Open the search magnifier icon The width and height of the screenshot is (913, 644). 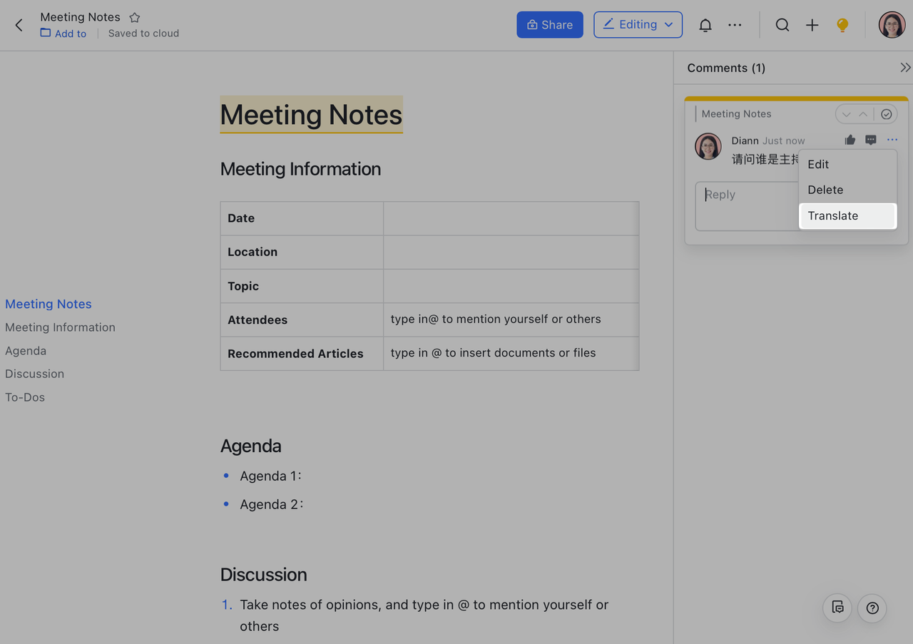pos(782,25)
